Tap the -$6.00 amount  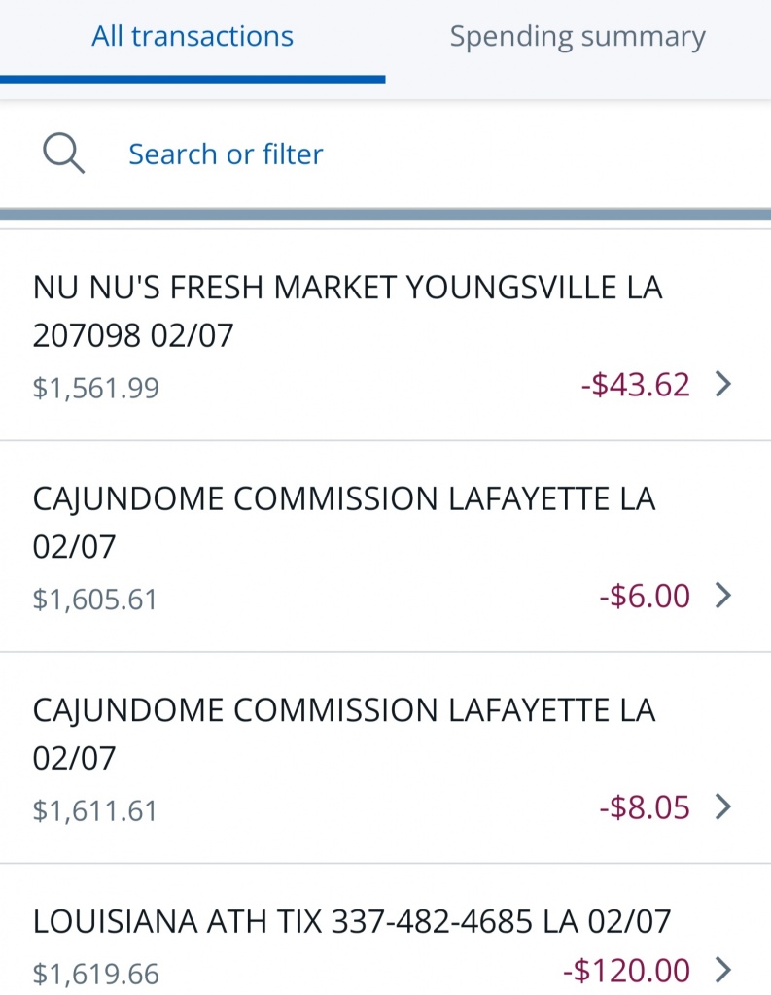coord(645,595)
